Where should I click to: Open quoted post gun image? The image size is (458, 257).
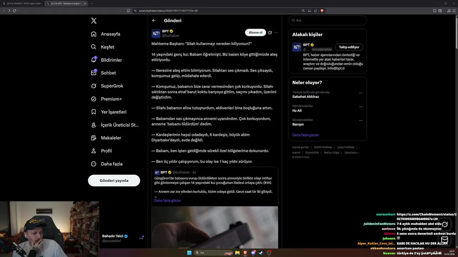coord(215,227)
